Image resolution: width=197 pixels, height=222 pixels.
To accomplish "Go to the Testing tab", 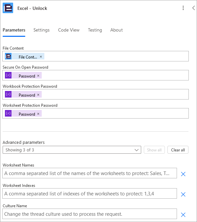I will coord(95,30).
